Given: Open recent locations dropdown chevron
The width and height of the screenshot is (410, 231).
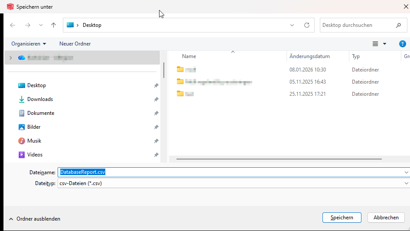Looking at the screenshot, I should point(41,25).
